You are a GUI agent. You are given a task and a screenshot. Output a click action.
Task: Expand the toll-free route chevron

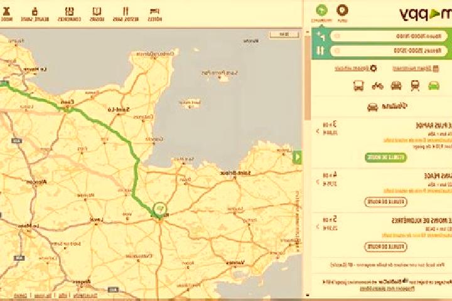[318, 182]
